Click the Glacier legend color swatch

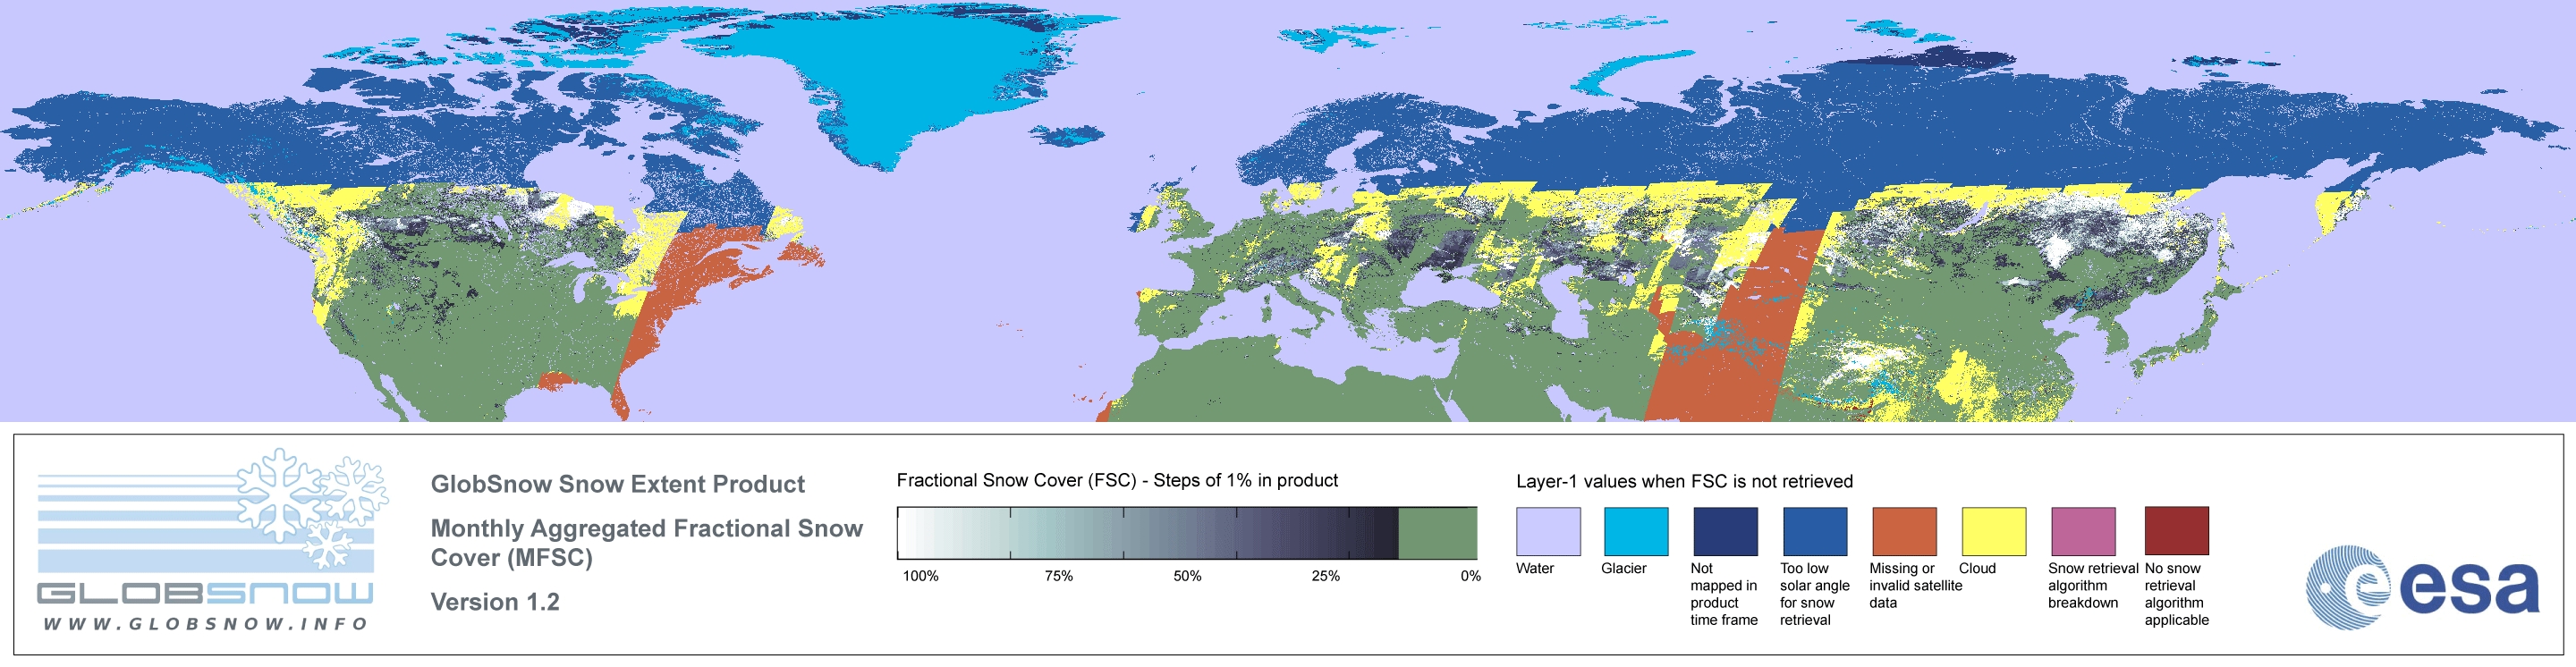[x=1636, y=531]
